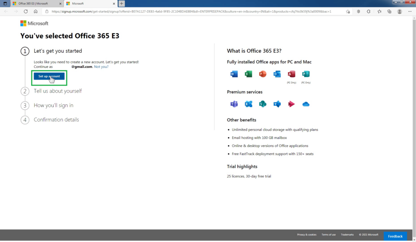Viewport: 416px width, 242px height.
Task: Click step 2 circle
Action: pyautogui.click(x=25, y=91)
